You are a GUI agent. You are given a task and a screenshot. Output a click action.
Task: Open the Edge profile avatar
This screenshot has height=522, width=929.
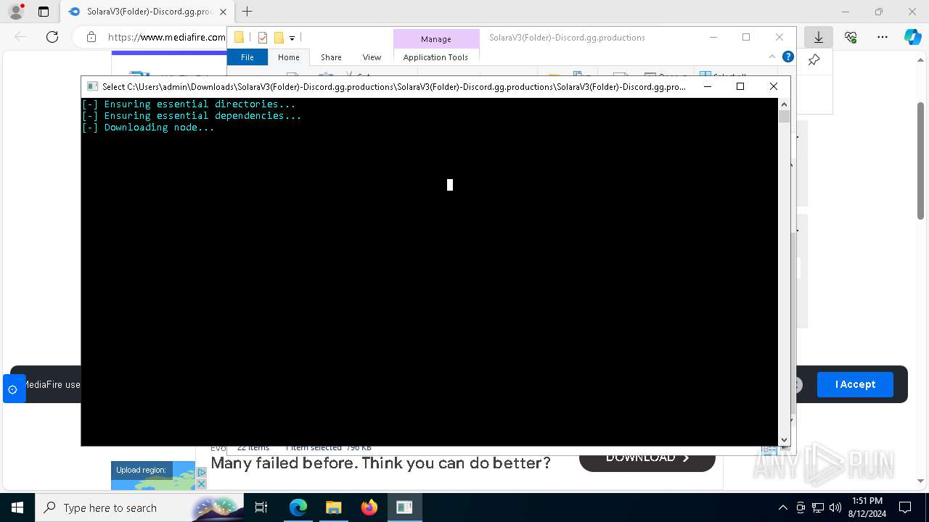click(16, 12)
